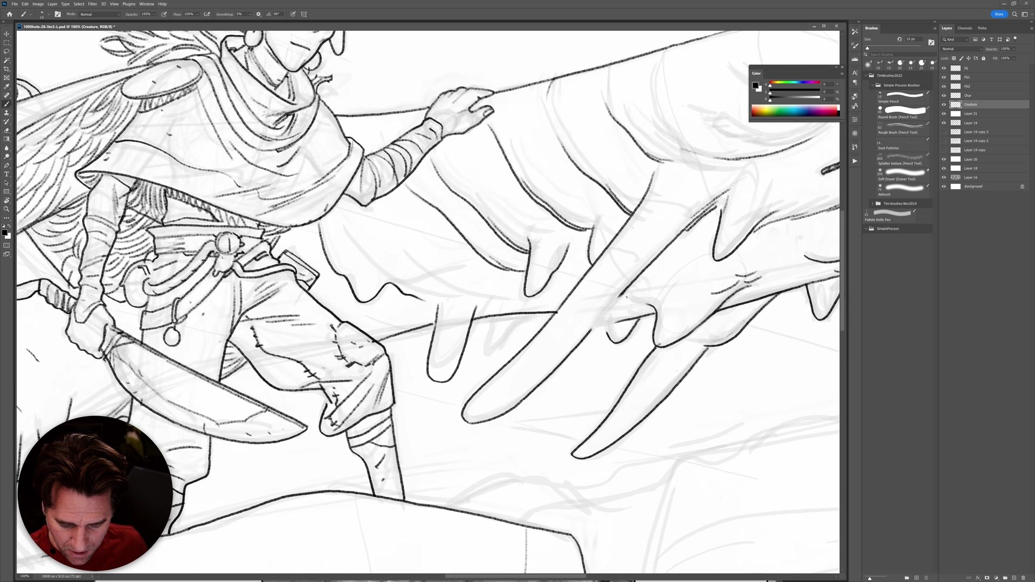The height and width of the screenshot is (582, 1035).
Task: Select the Lasso tool
Action: point(6,51)
